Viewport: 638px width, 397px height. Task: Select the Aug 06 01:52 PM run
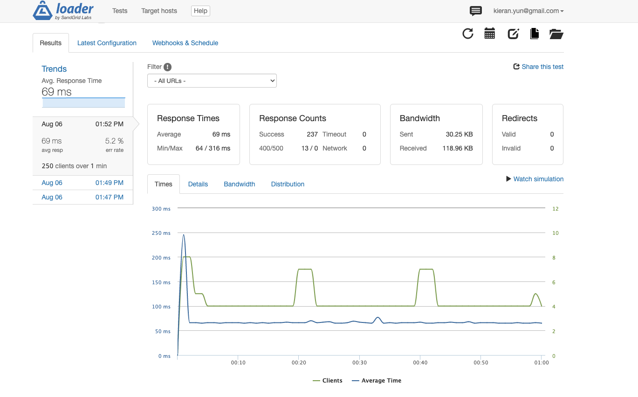82,124
